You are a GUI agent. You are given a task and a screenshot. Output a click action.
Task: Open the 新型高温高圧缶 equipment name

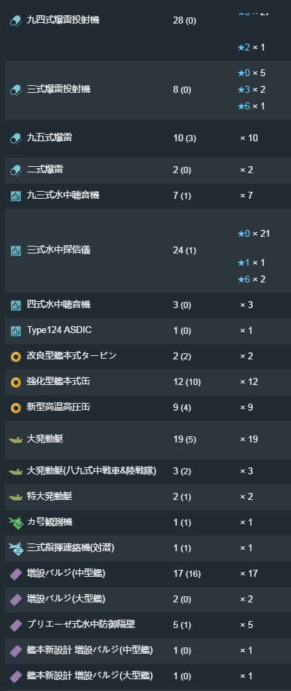[x=59, y=407]
